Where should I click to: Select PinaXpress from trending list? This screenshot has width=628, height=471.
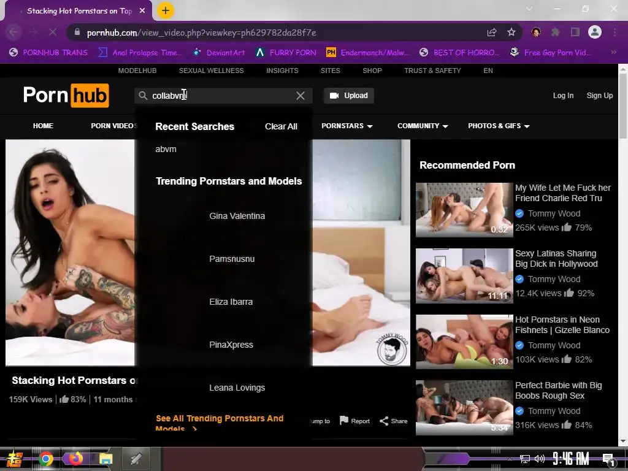click(x=231, y=345)
